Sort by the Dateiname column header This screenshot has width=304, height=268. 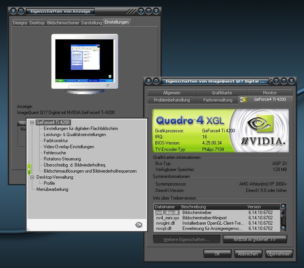[166, 207]
